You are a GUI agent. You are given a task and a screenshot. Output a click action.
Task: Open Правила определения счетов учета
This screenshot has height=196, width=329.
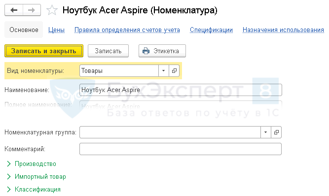click(x=127, y=30)
